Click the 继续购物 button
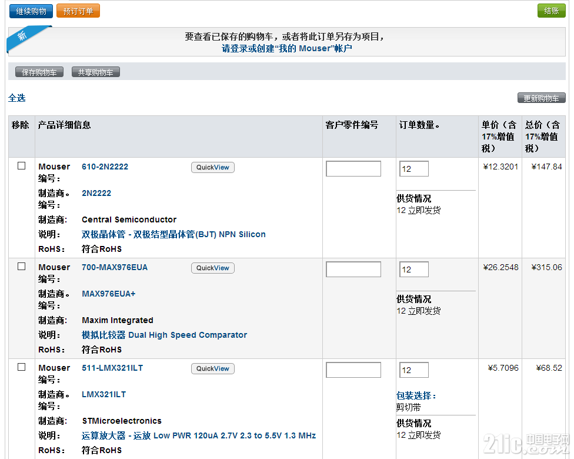Screen dimensions: 574x459 [x=31, y=11]
